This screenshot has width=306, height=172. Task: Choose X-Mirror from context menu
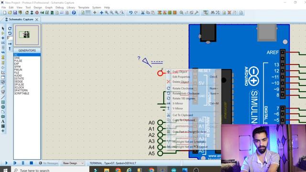point(177,103)
